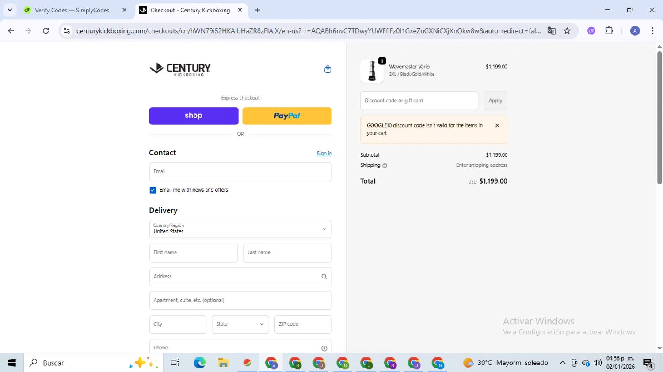Click the shipping info question icon
The height and width of the screenshot is (372, 663).
pyautogui.click(x=385, y=165)
